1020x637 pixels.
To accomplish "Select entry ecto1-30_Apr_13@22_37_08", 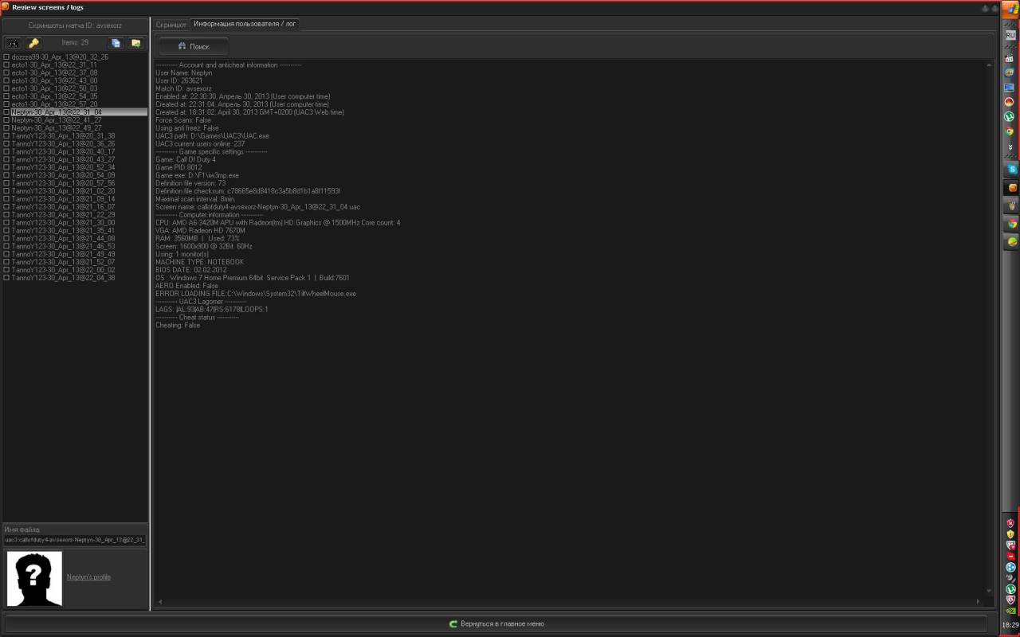I will (x=54, y=72).
